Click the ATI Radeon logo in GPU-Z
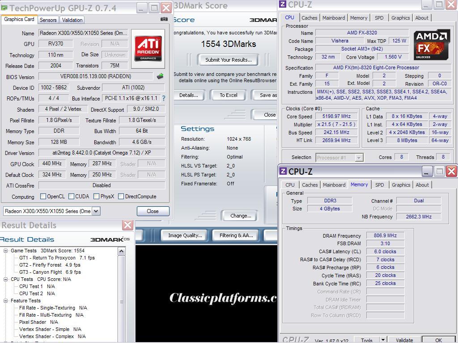Image resolution: width=458 pixels, height=343 pixels. [148, 49]
